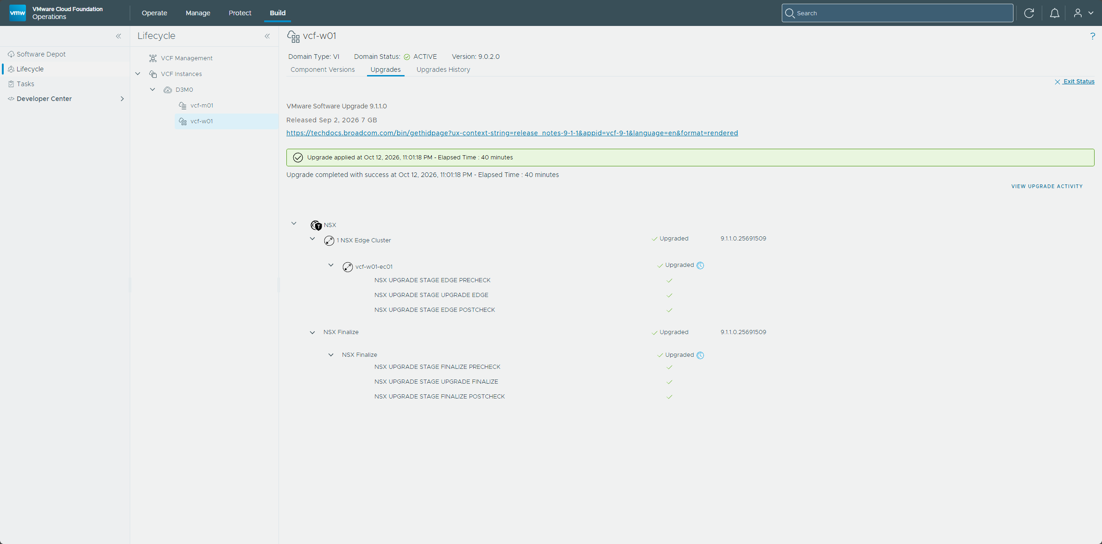The height and width of the screenshot is (544, 1102).
Task: Open the Operate menu
Action: coord(154,13)
